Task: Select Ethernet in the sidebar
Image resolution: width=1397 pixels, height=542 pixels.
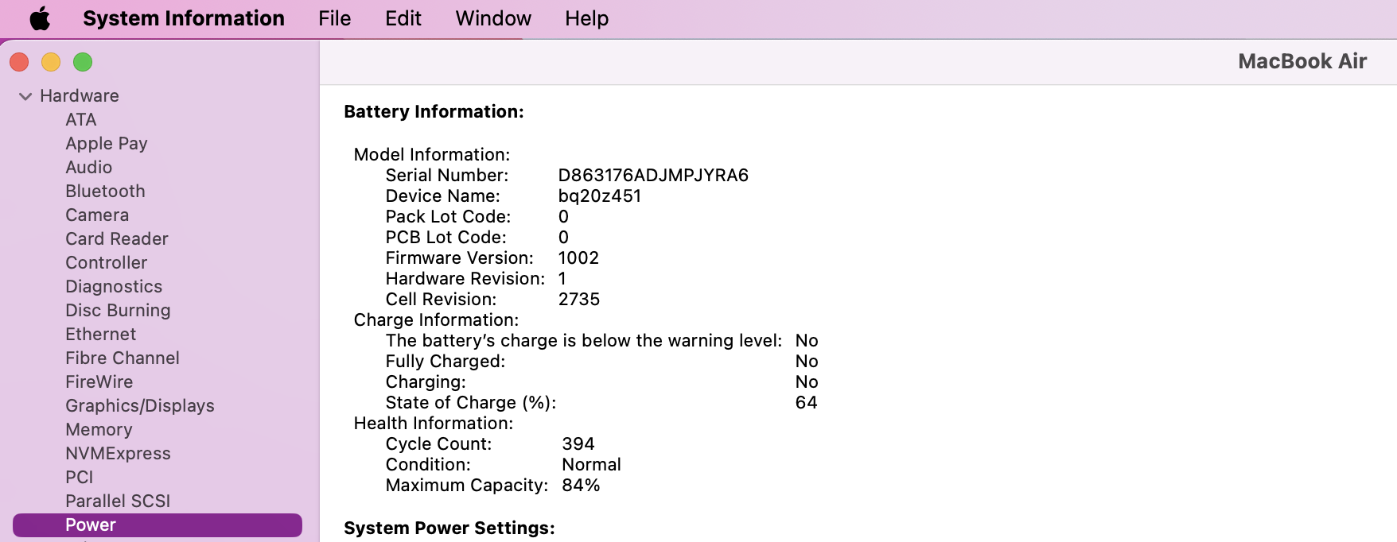Action: [101, 334]
